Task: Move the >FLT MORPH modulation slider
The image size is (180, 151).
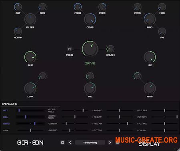Action: (x=165, y=117)
